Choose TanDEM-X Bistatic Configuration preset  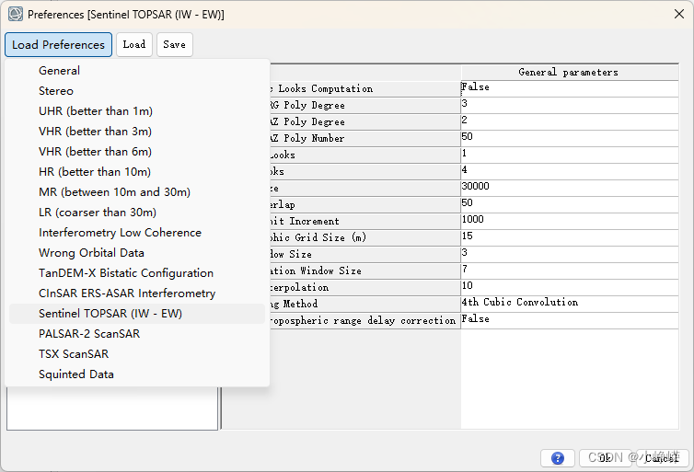(x=137, y=273)
